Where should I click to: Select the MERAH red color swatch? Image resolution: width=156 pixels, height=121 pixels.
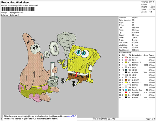coord(126,93)
